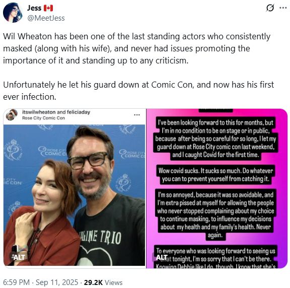
Task: Click the paragraph starting 'Unfortunately he let'
Action: pyautogui.click(x=138, y=91)
